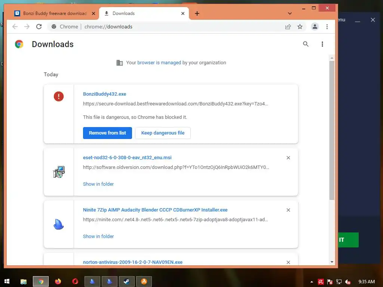Open the tab search chevron

click(x=290, y=13)
